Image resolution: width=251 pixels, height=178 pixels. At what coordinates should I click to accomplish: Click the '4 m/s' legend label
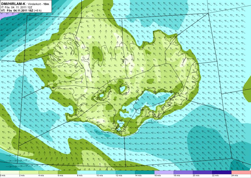41,175
